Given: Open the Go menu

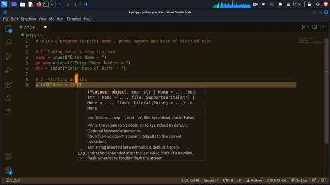Looking at the screenshot, I should pyautogui.click(x=52, y=19).
